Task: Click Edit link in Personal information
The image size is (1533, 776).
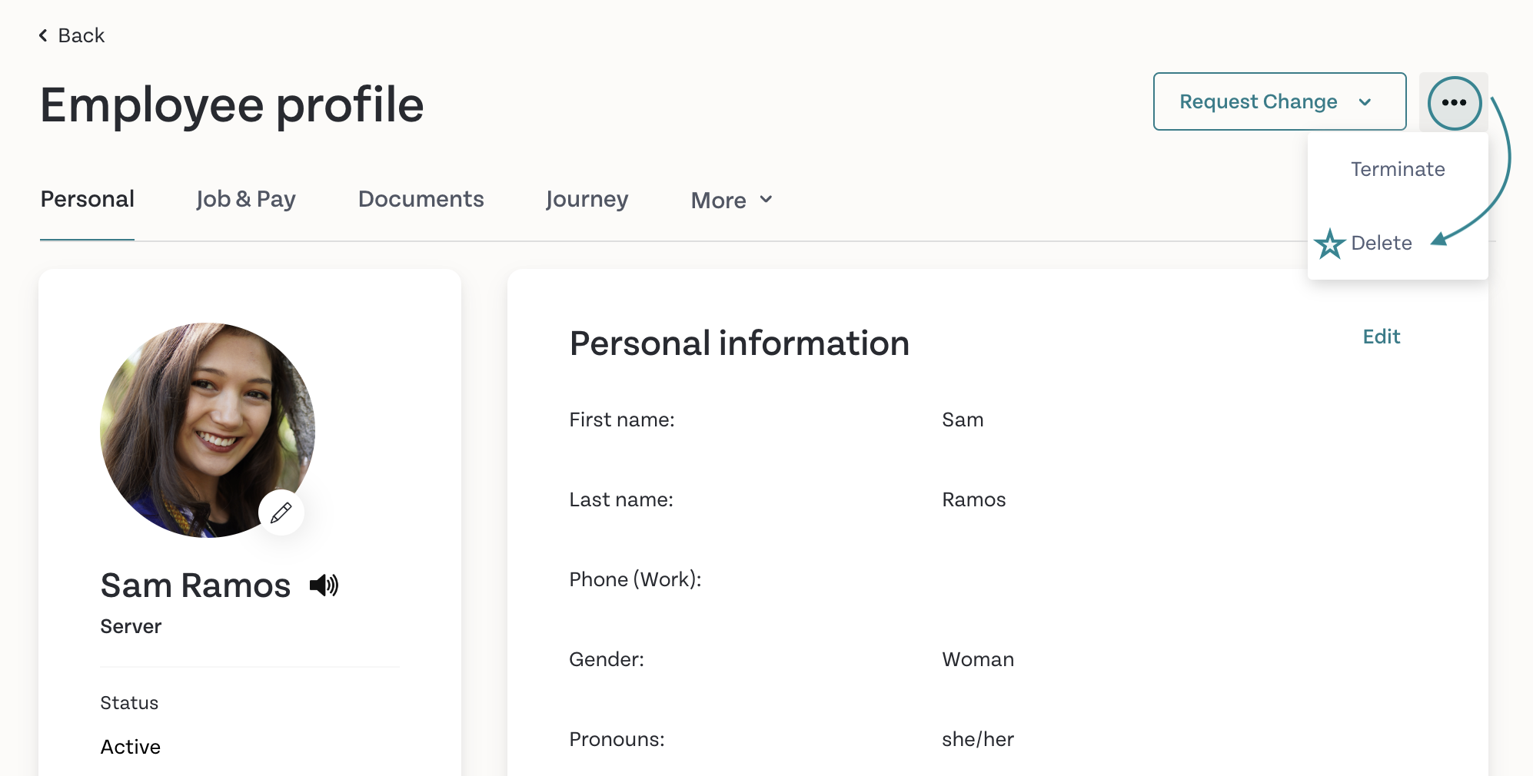Action: [1381, 337]
